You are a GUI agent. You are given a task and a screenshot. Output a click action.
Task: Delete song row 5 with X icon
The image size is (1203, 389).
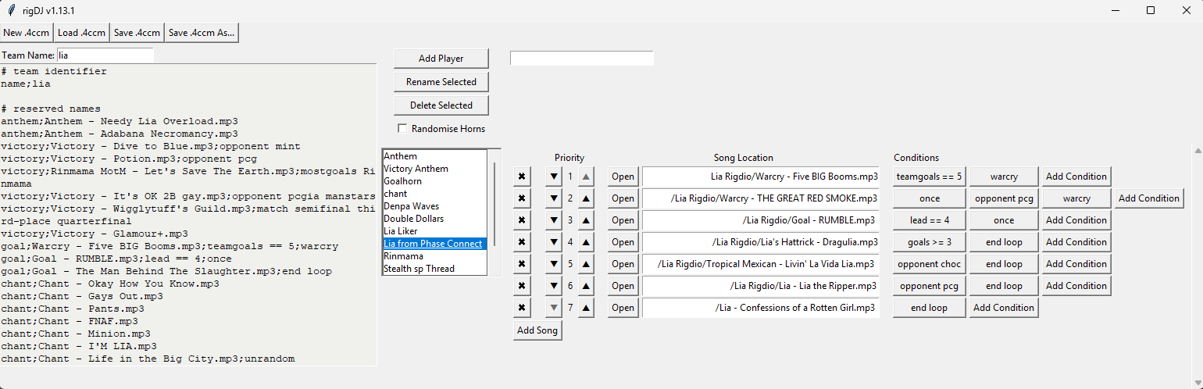point(522,264)
